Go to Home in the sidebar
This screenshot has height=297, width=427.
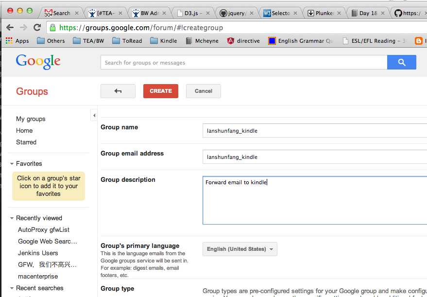pos(24,131)
